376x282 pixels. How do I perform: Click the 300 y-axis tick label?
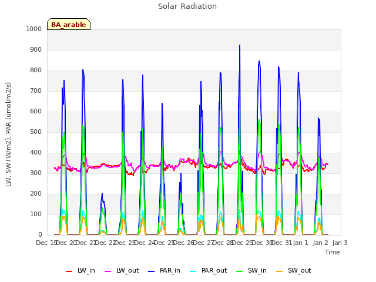pyautogui.click(x=36, y=173)
